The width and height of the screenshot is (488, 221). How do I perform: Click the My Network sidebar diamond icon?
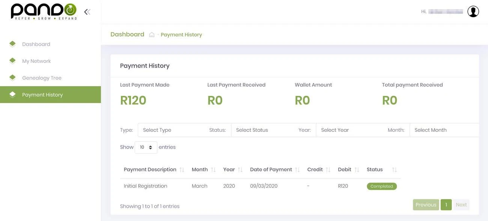[x=12, y=61]
